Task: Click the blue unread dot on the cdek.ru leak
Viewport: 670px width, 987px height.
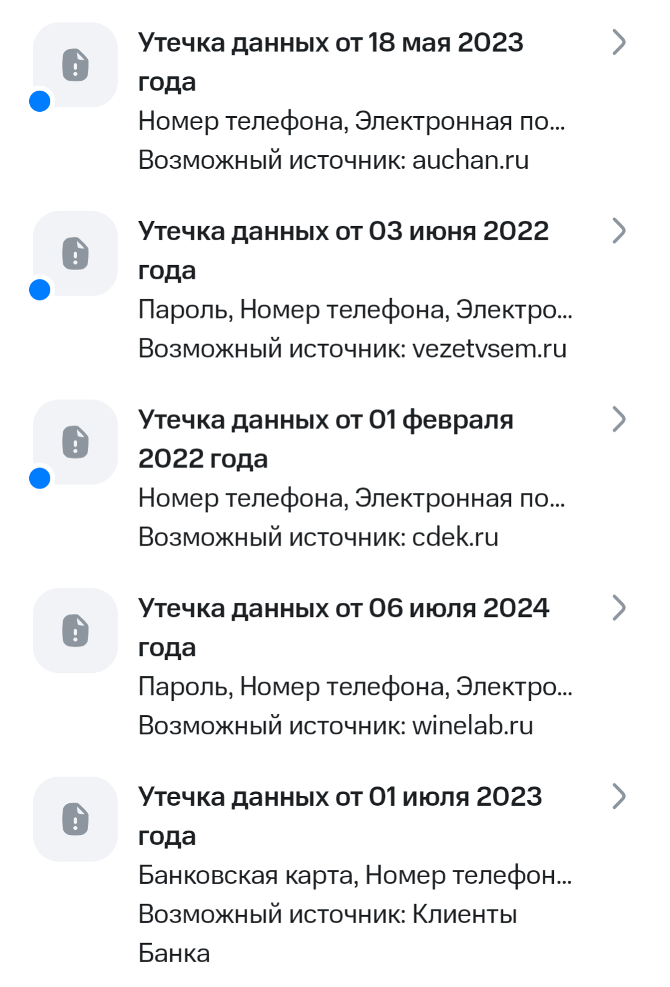Action: point(40,479)
